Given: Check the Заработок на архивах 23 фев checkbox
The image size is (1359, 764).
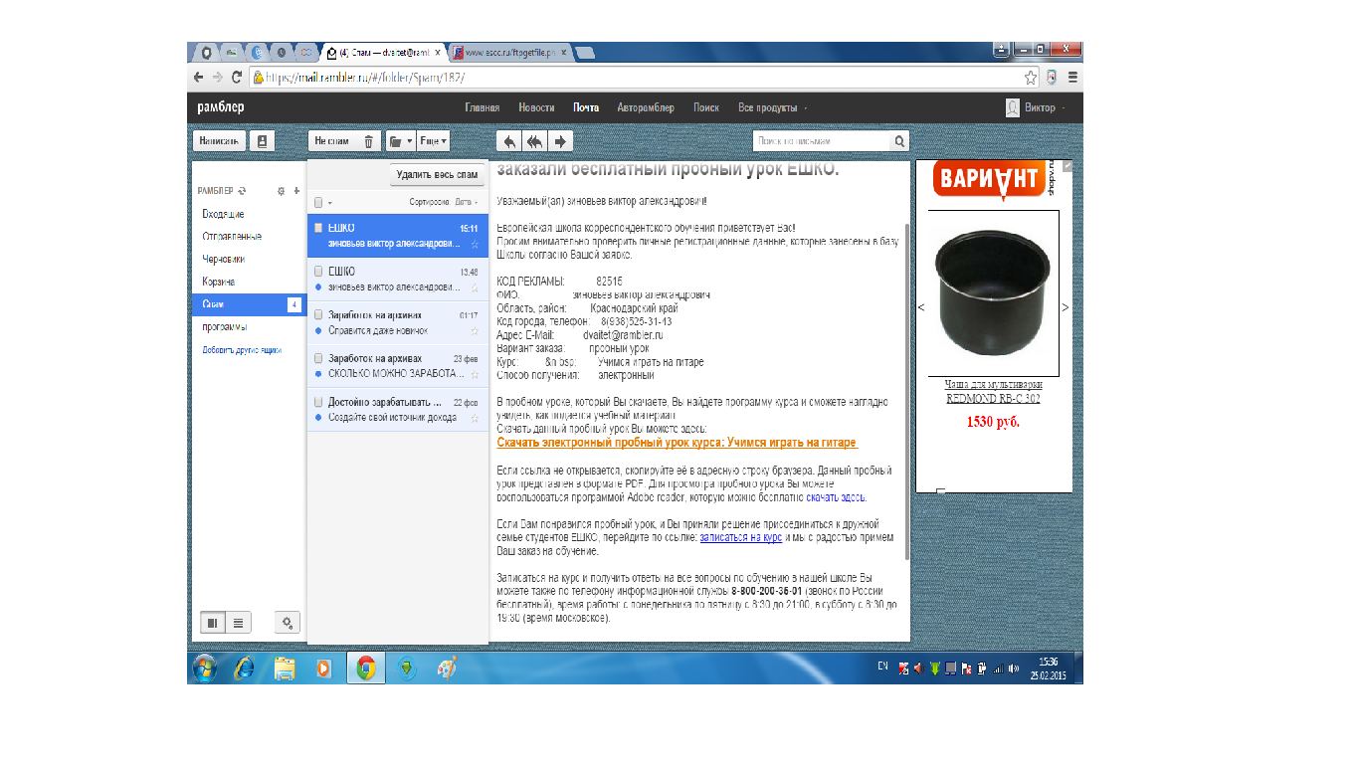Looking at the screenshot, I should click(x=318, y=358).
